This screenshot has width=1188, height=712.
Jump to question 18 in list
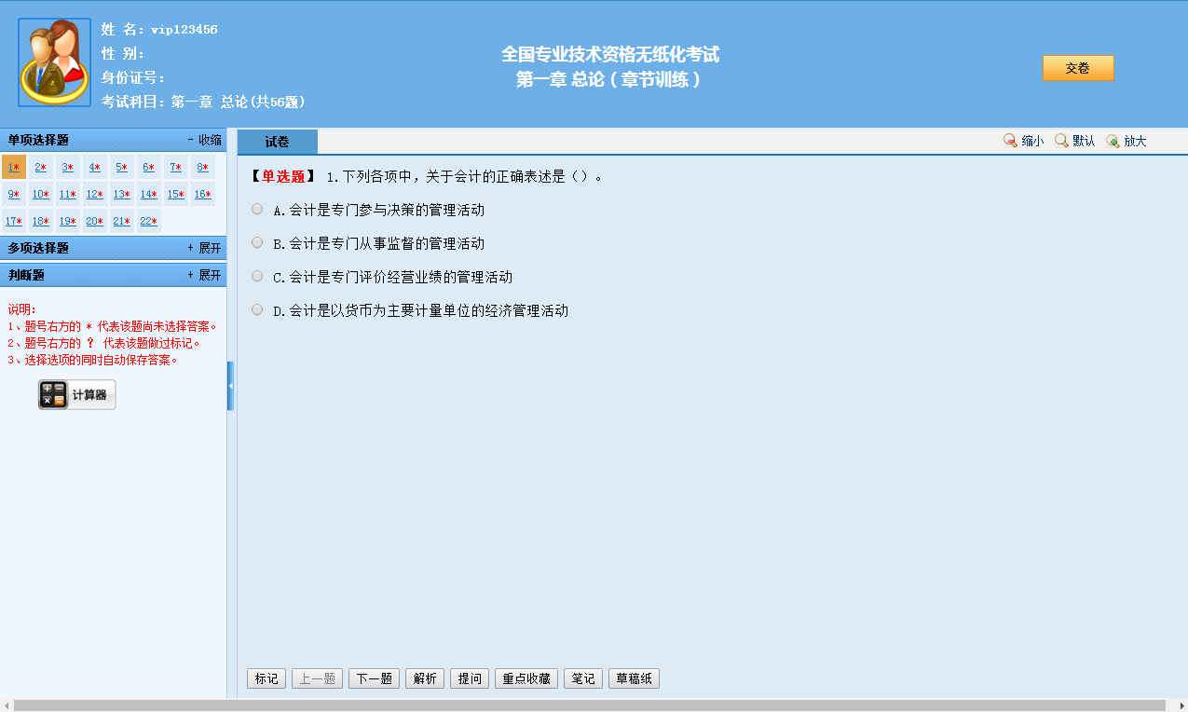[x=41, y=222]
